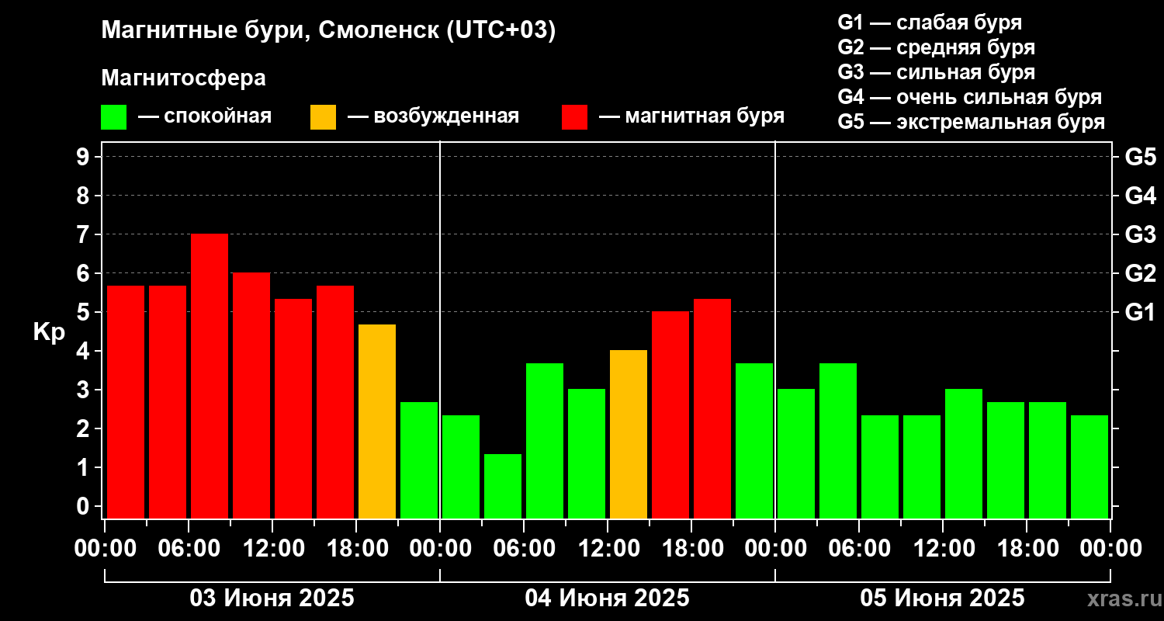Click the Kp axis value 7
The height and width of the screenshot is (621, 1164).
(x=85, y=234)
